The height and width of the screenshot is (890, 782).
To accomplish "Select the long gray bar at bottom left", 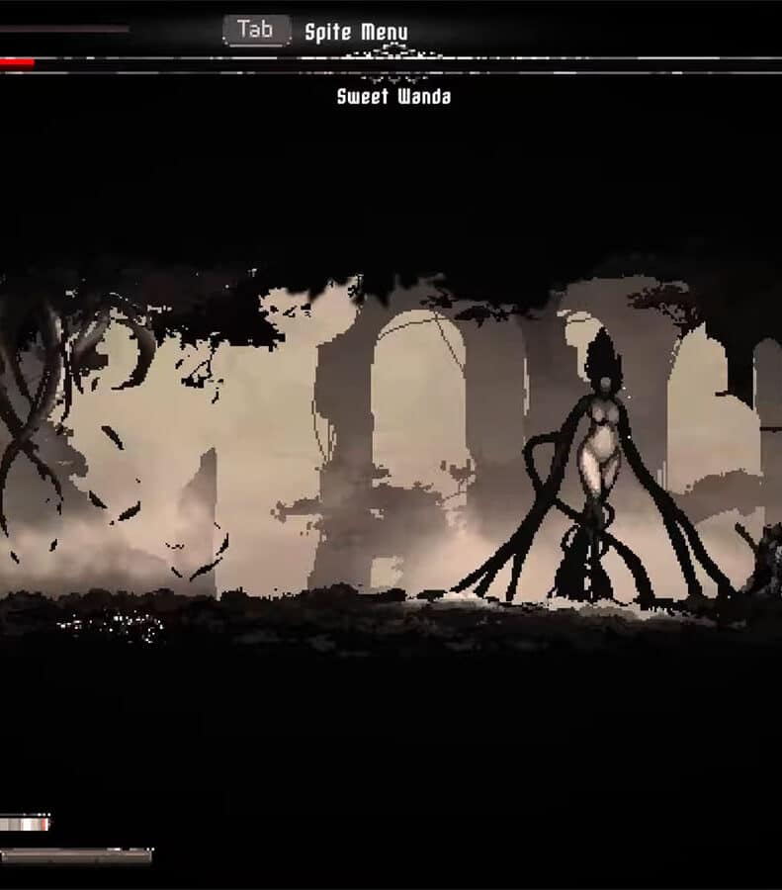I will tap(76, 855).
